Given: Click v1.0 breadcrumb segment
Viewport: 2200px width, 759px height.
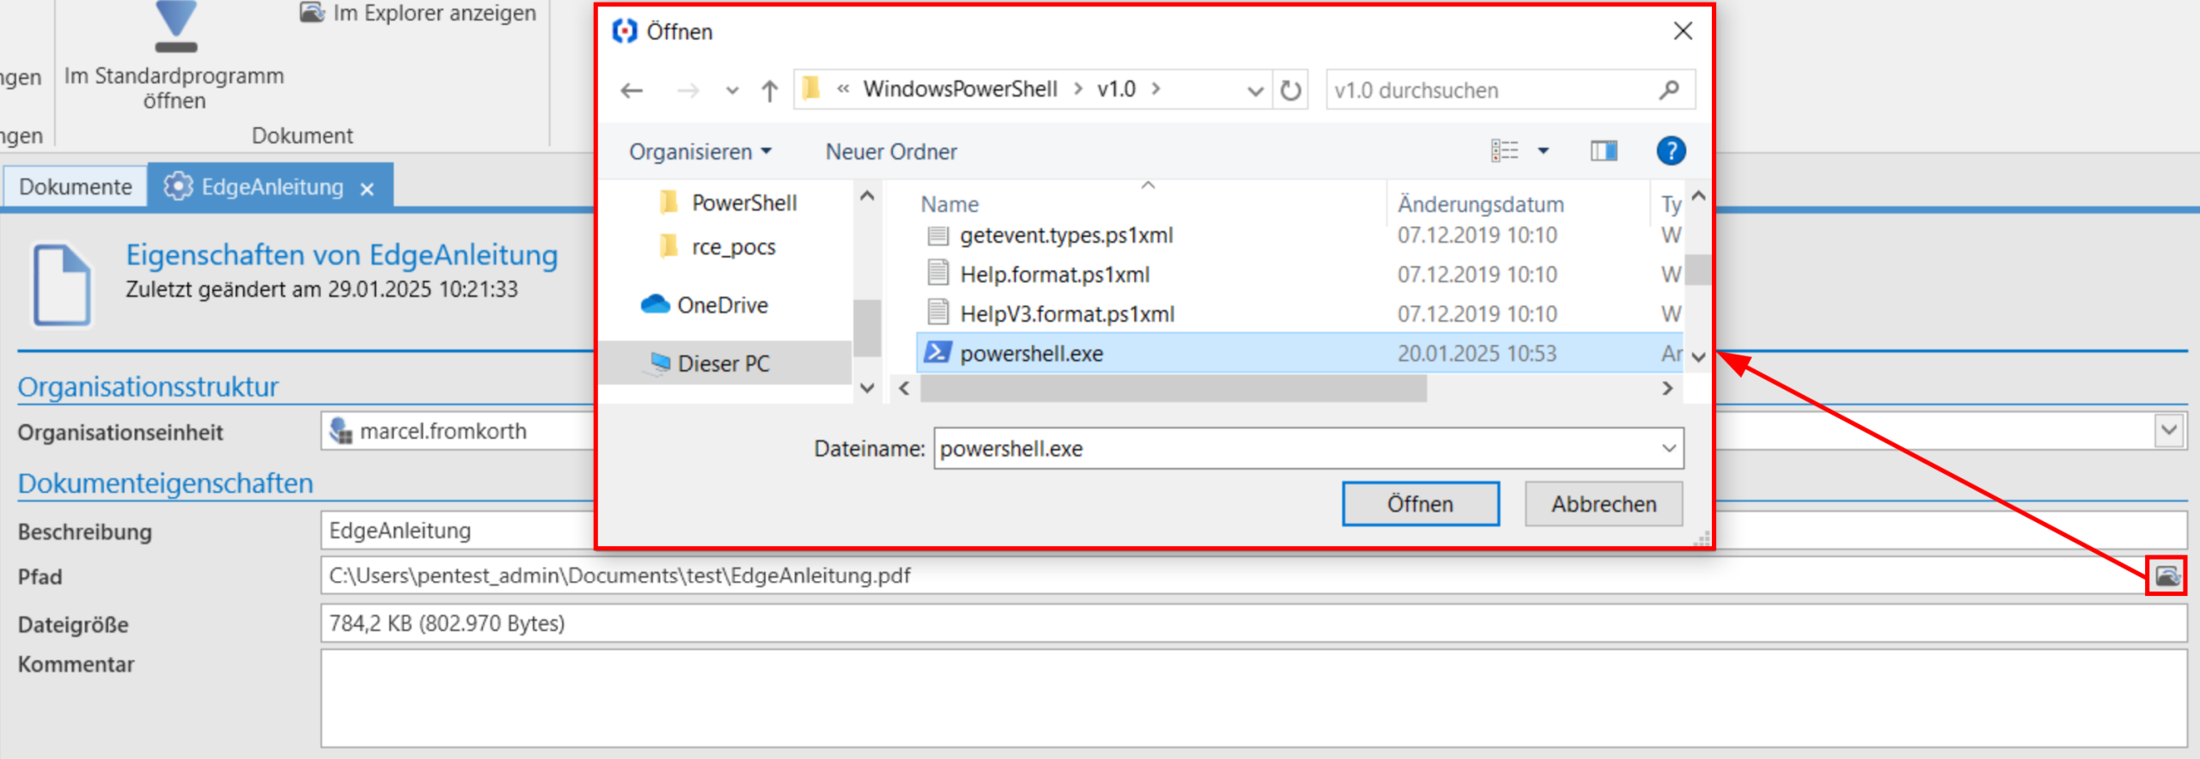Looking at the screenshot, I should click(x=1116, y=88).
